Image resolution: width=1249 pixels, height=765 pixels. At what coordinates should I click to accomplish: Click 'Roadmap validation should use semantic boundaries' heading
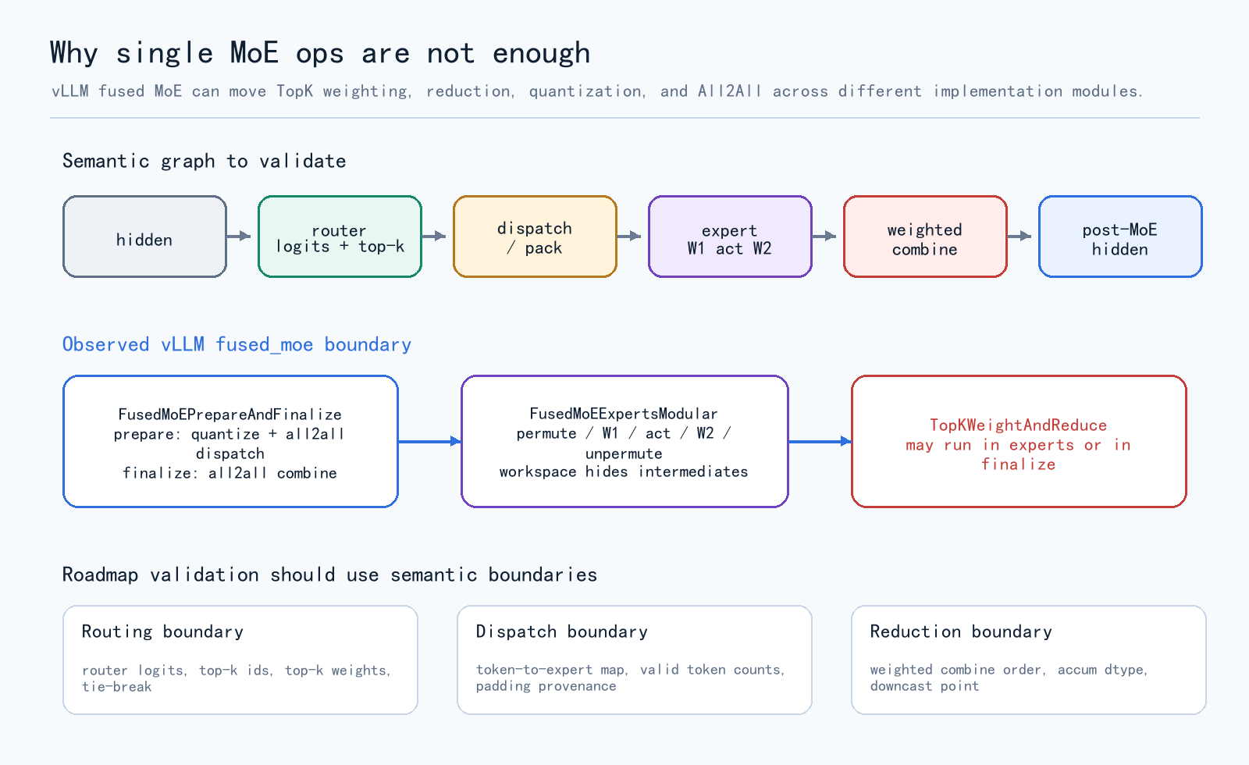[x=329, y=575]
